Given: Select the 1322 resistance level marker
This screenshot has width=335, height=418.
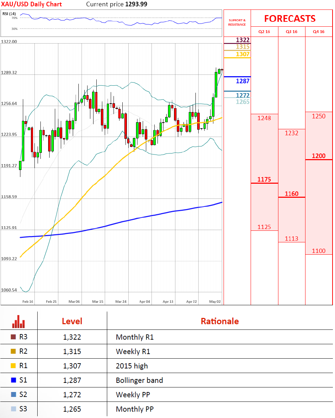Looking at the screenshot, I should tap(243, 40).
